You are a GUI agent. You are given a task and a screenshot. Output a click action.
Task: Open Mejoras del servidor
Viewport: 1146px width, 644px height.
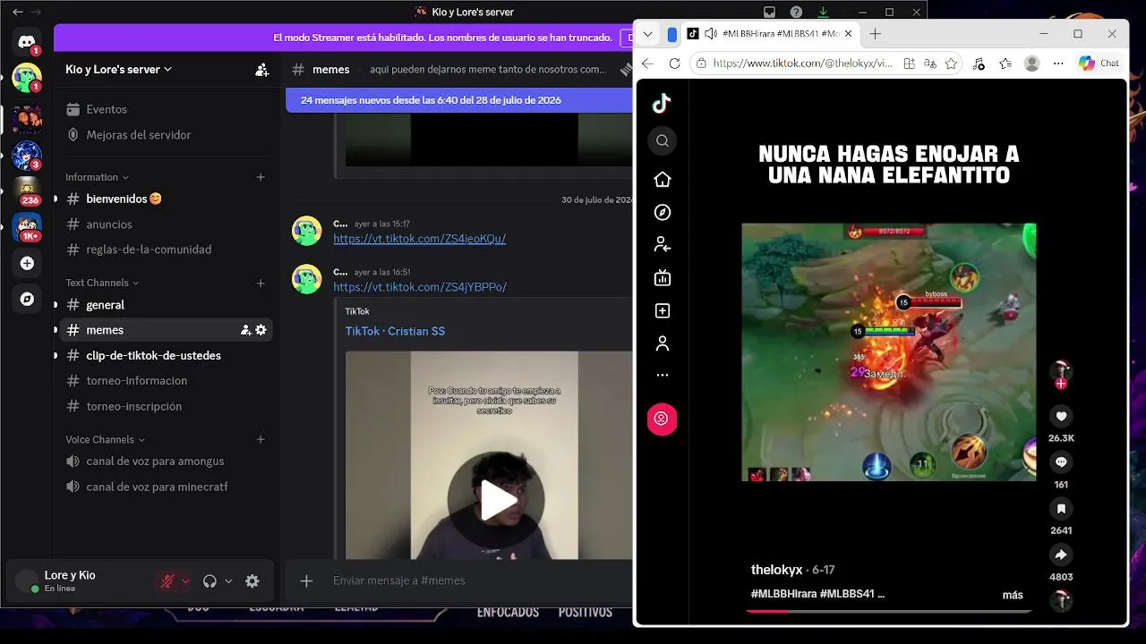point(166,135)
